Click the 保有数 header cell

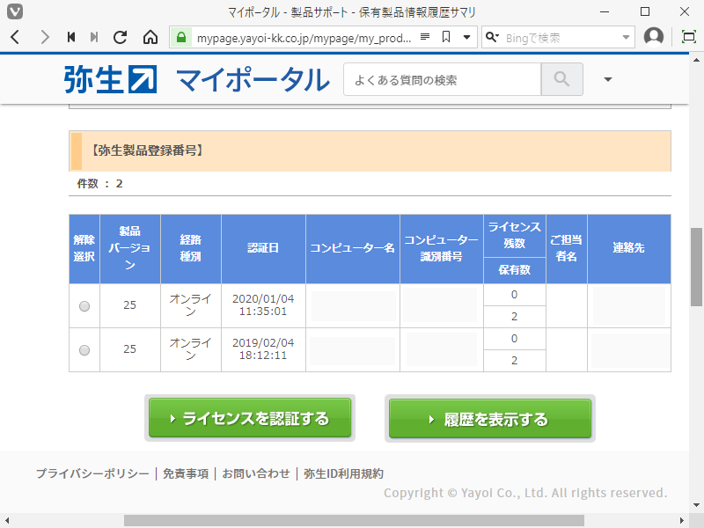pos(515,270)
